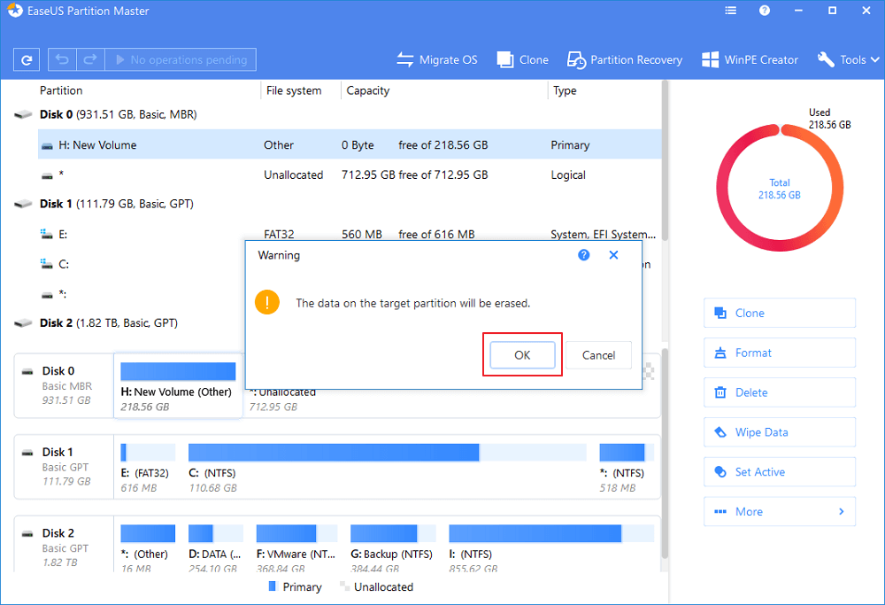885x605 pixels.
Task: Click the Partition column header
Action: tap(61, 90)
